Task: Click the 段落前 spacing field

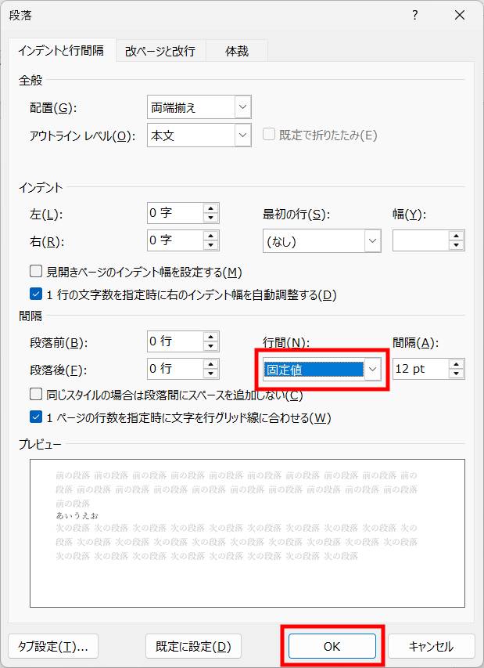Action: [175, 341]
